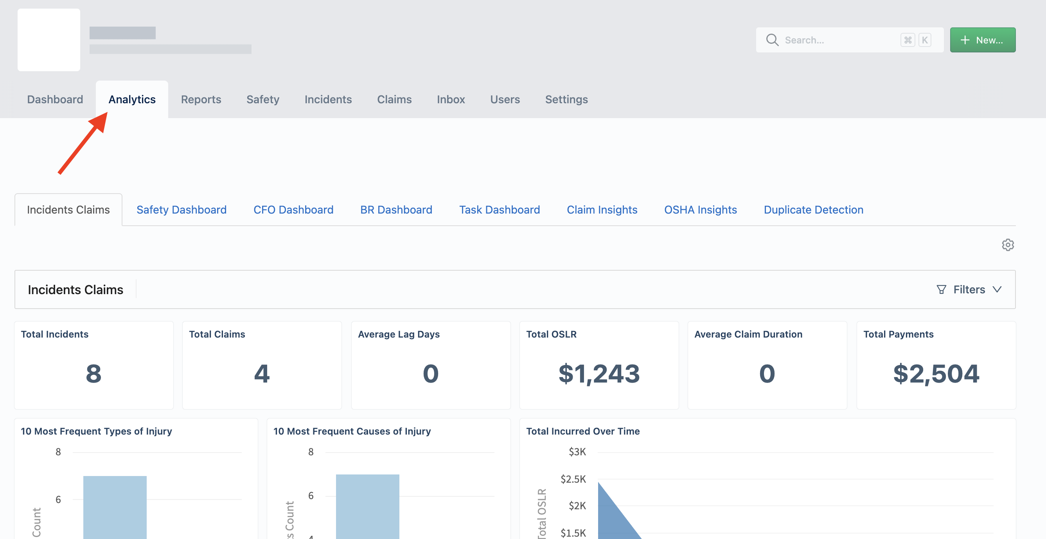
Task: Open the Duplicate Detection tab
Action: click(x=813, y=210)
